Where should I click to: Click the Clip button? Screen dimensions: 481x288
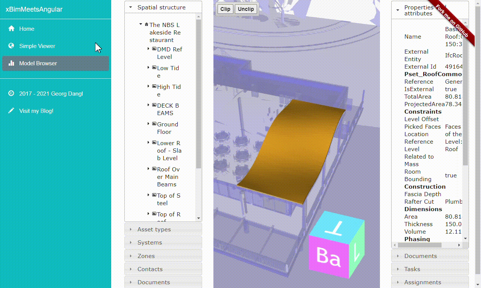(225, 9)
